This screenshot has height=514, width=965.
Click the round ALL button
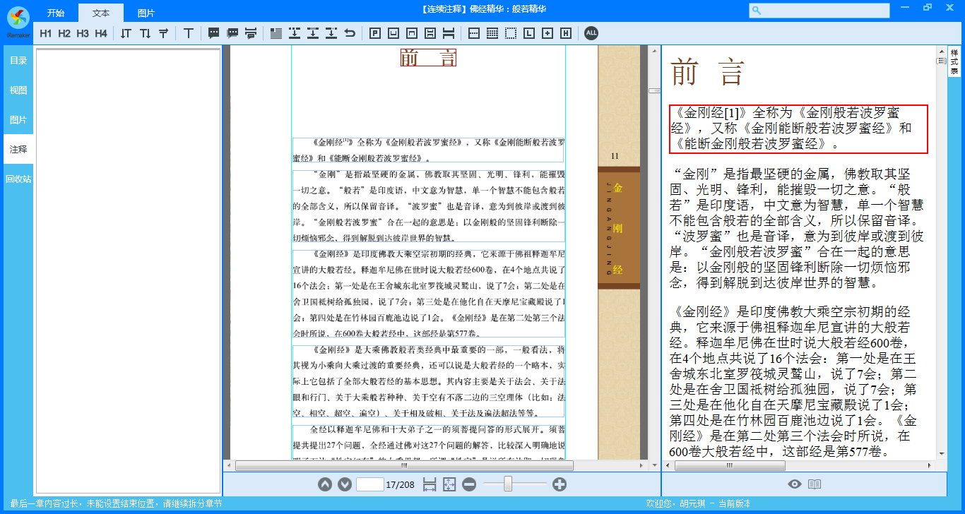click(x=591, y=33)
